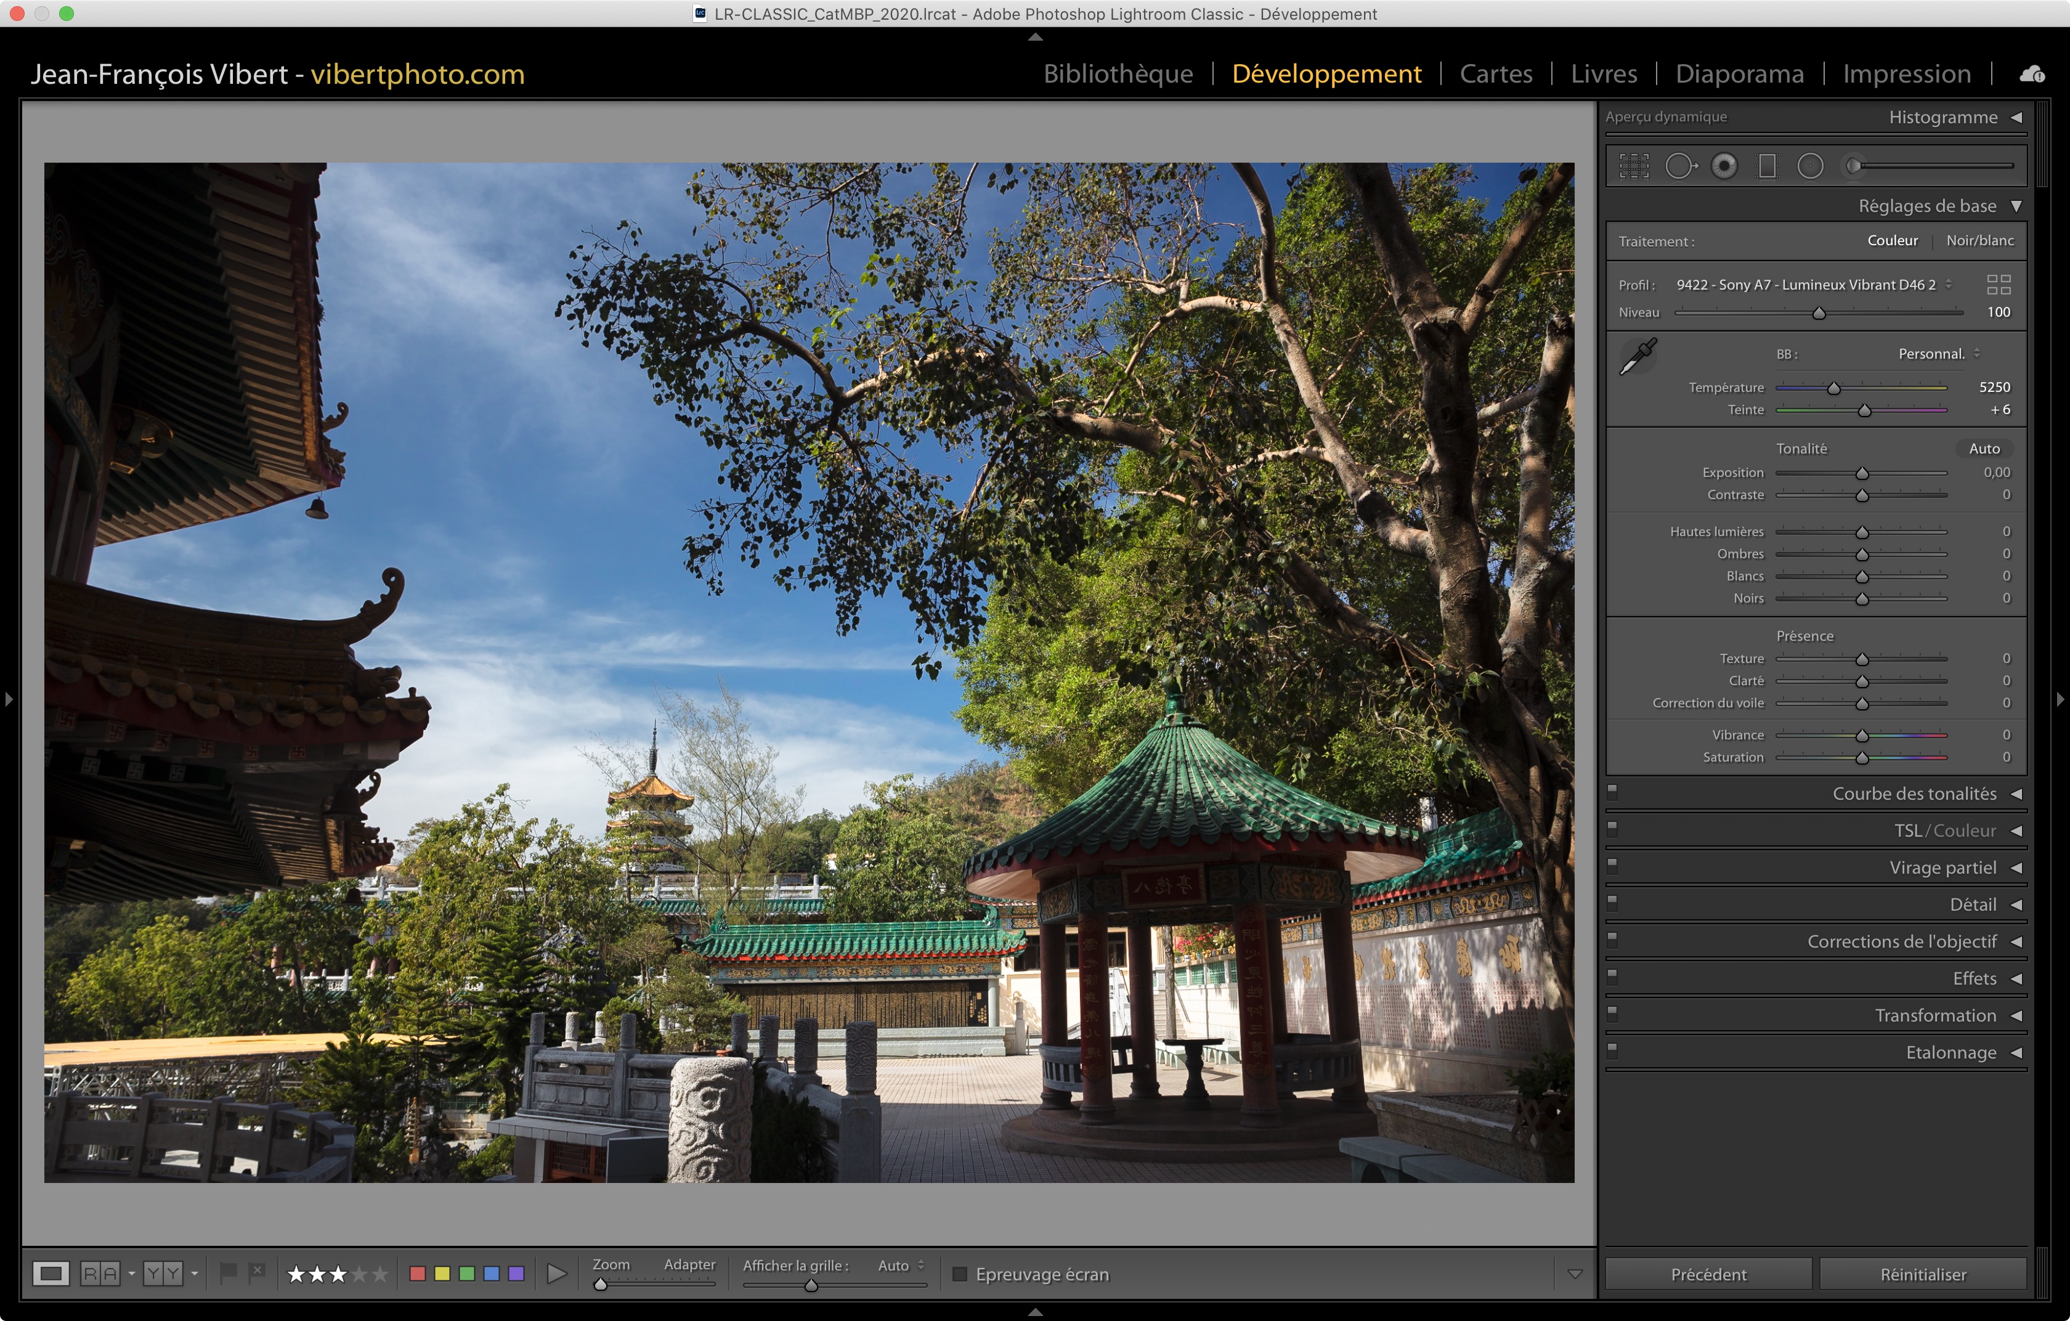
Task: Open the profile browser grid icon
Action: (x=1999, y=285)
